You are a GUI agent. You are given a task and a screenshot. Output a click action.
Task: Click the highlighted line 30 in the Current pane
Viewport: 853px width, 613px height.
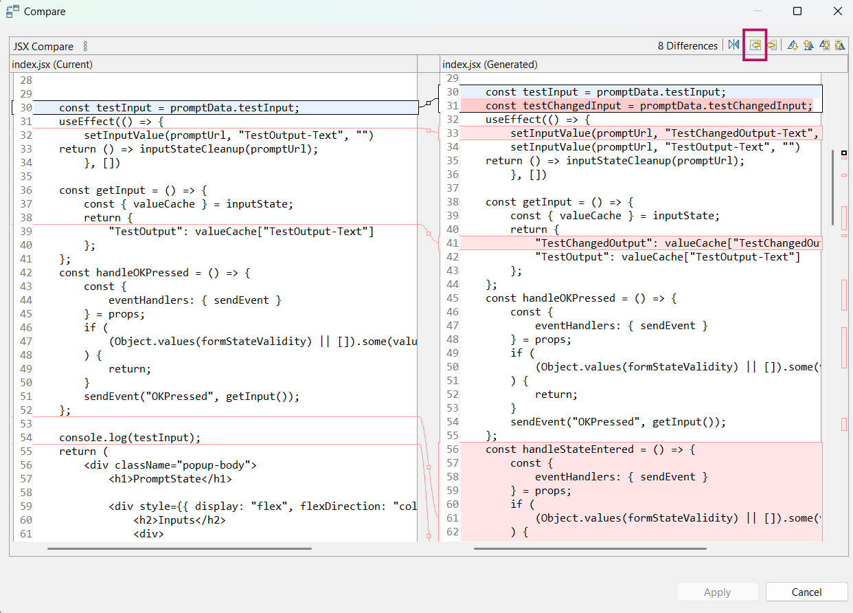225,107
